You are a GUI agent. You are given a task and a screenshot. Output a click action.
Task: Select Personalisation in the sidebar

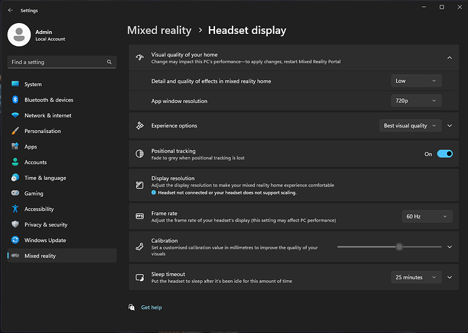(62, 131)
